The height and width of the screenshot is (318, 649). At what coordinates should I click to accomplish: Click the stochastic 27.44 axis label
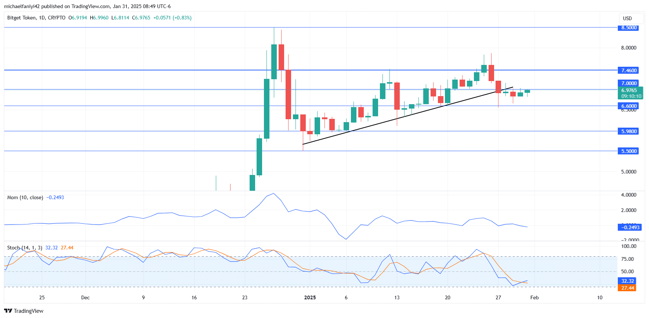click(x=627, y=288)
